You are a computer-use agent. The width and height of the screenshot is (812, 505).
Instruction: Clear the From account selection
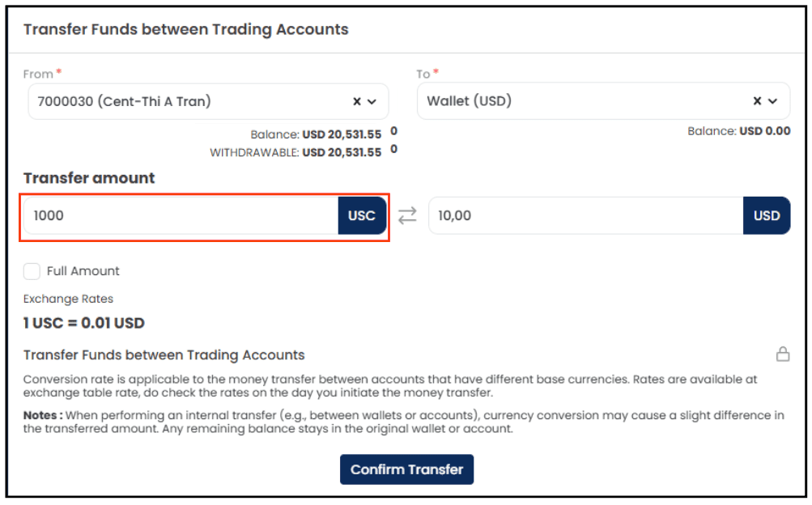click(357, 101)
